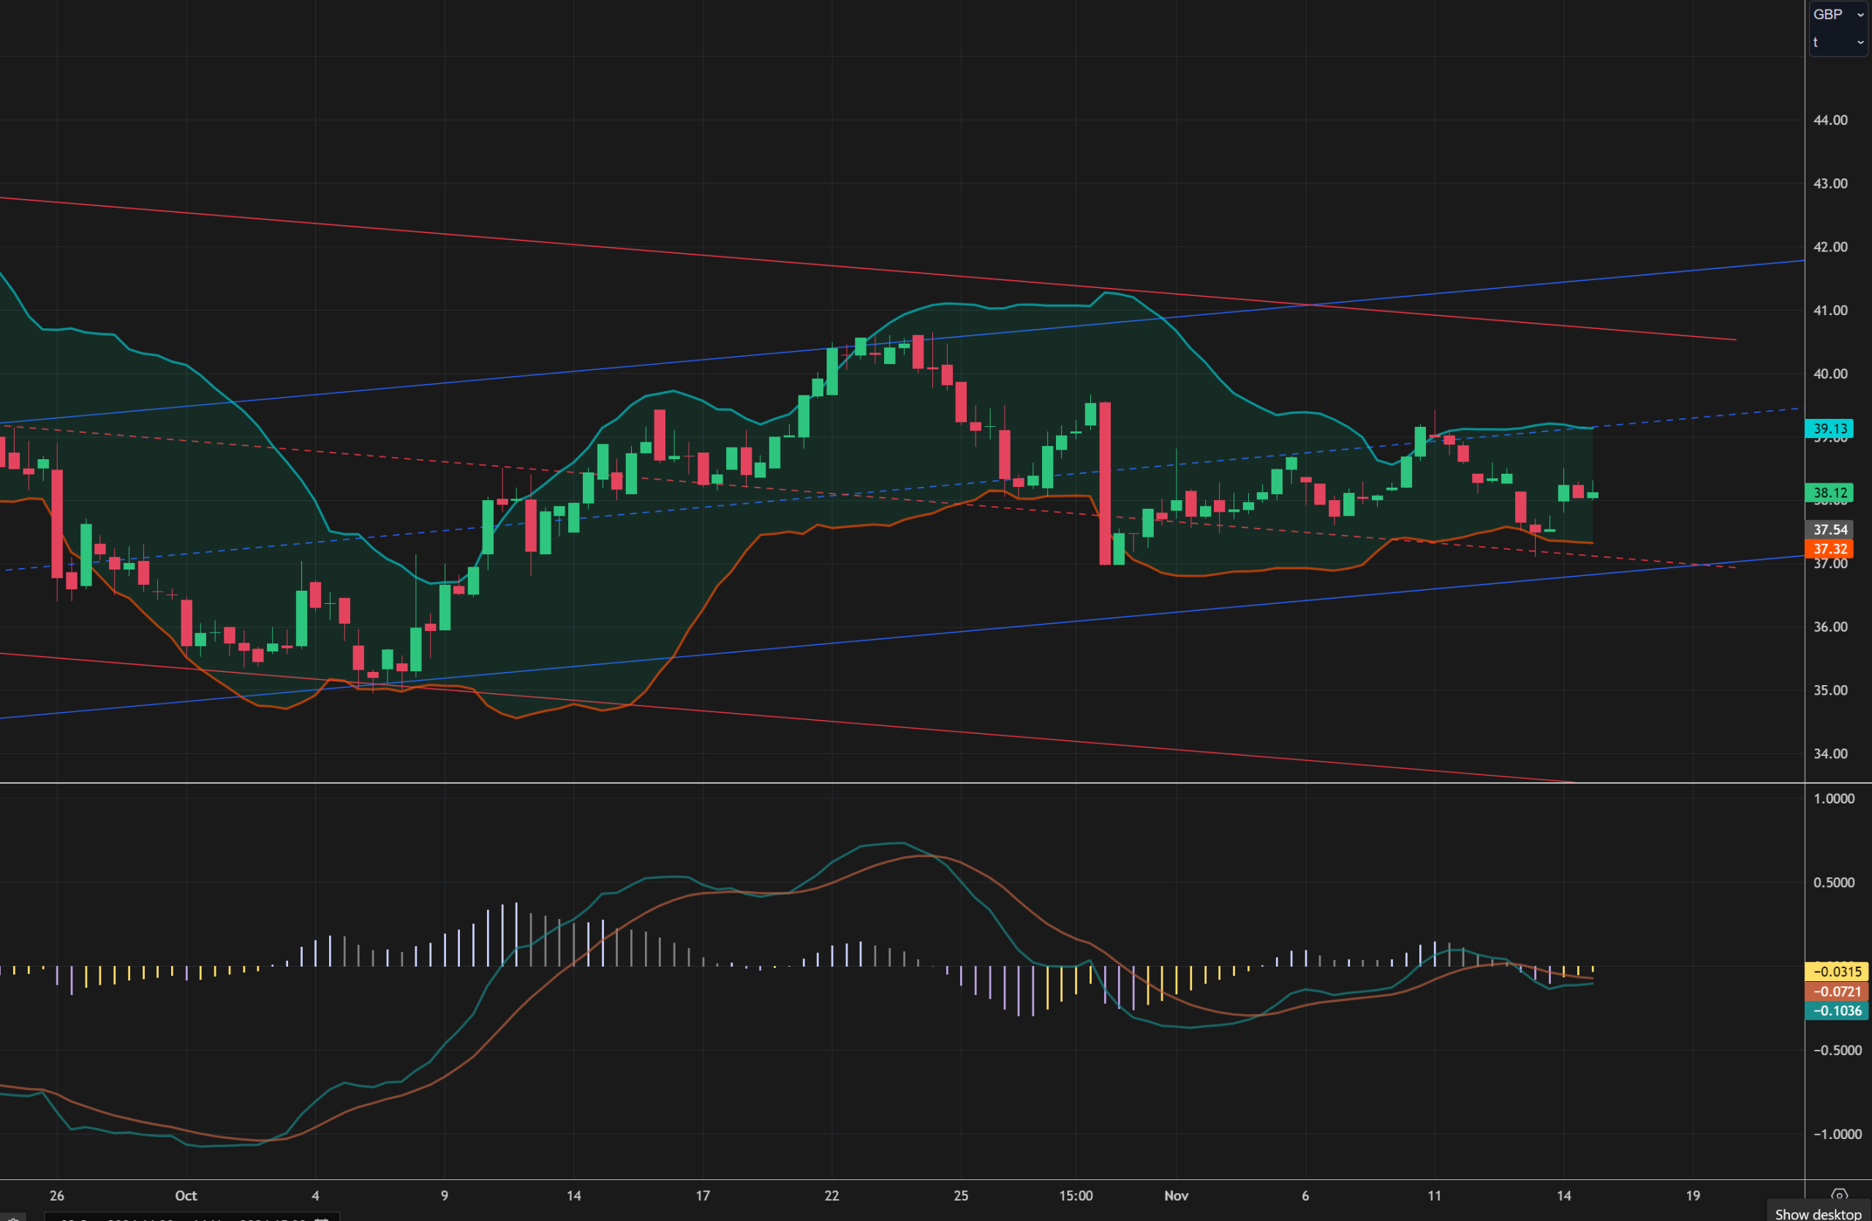
Task: Click the yellow -0.0315 histogram value label
Action: (x=1837, y=972)
